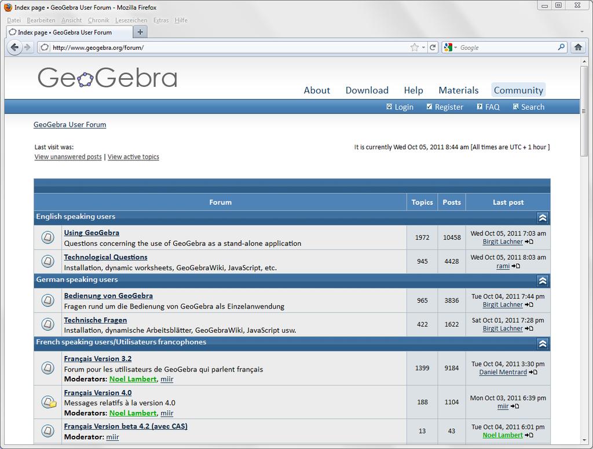
Task: Collapse the German speaking users category
Action: coord(543,281)
